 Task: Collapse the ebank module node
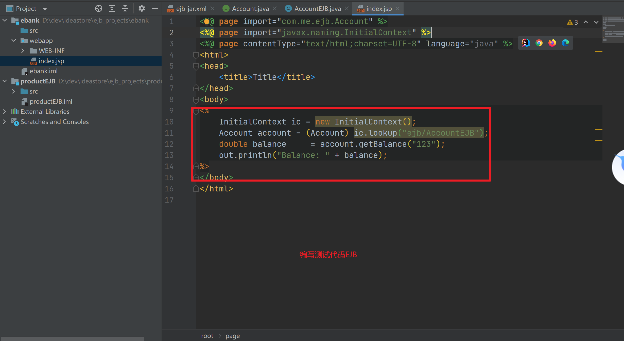coord(5,20)
